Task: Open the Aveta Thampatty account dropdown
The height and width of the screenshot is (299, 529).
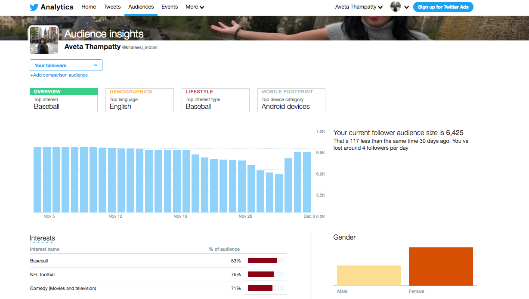Action: tap(359, 7)
